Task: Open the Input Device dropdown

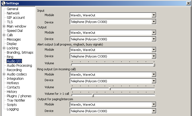Action: [x=154, y=22]
